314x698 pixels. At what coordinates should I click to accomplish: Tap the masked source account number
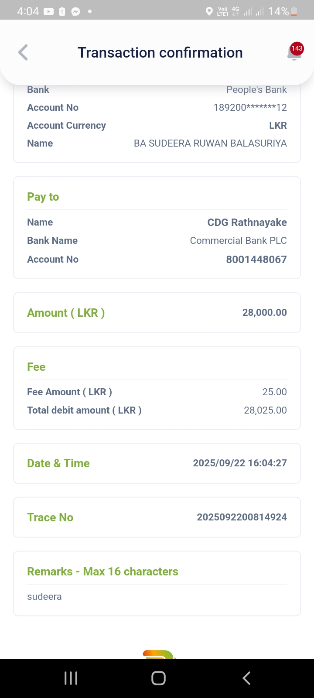250,107
